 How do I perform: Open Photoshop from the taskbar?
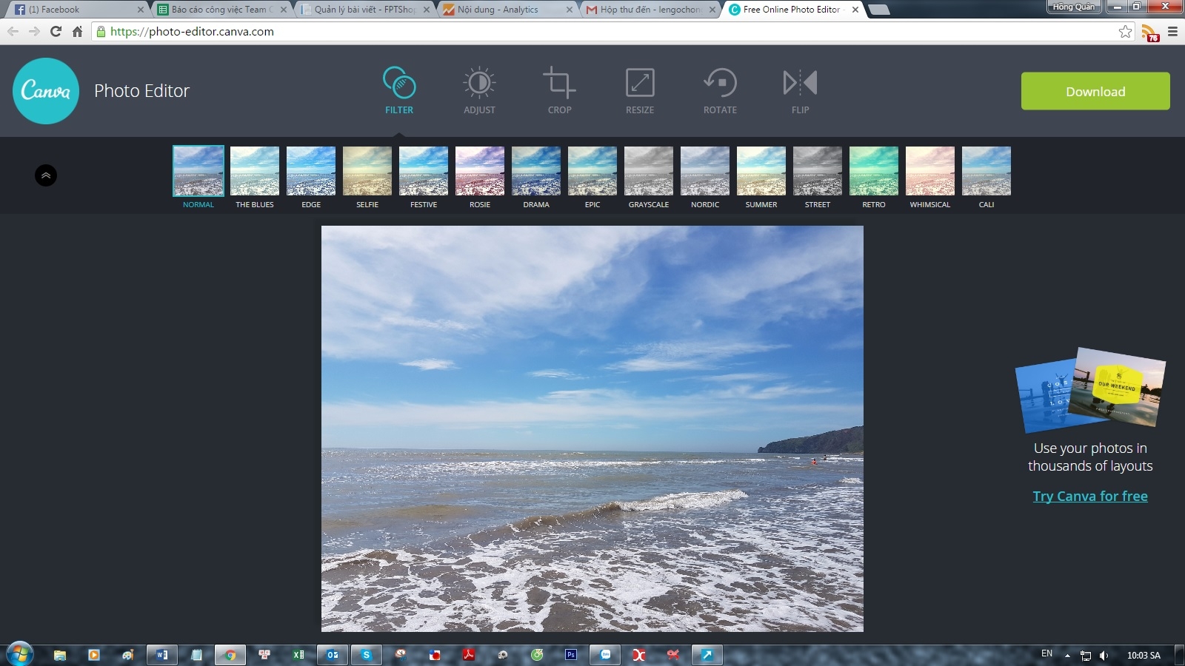[571, 654]
